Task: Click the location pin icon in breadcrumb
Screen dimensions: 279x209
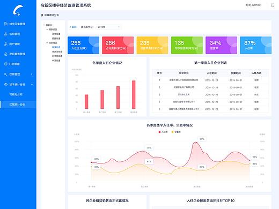Action: coord(42,15)
